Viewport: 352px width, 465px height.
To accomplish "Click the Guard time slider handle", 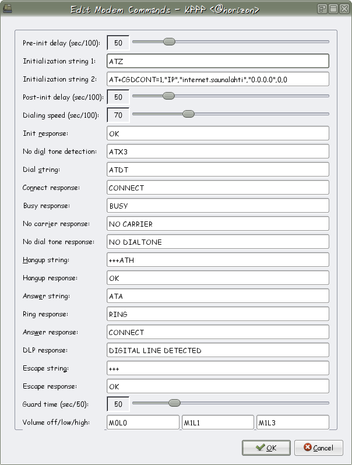I will click(174, 403).
